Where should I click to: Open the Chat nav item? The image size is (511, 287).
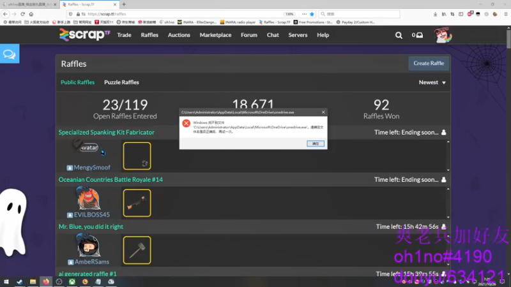[x=273, y=35]
